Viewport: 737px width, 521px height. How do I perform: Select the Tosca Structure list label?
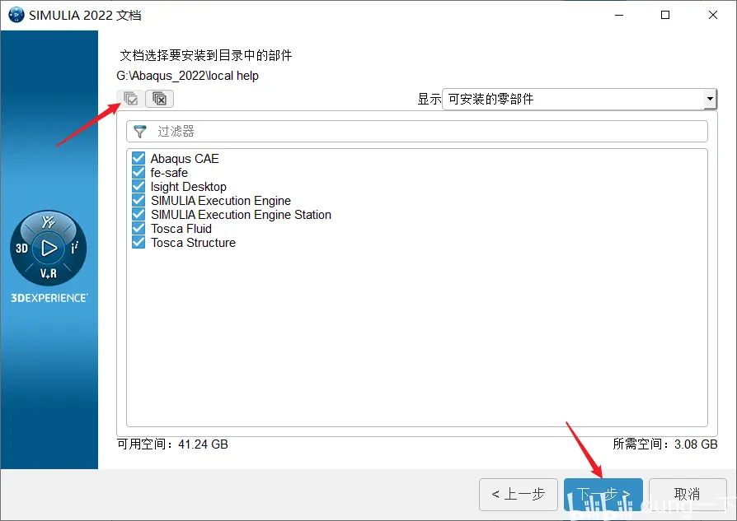pos(193,243)
